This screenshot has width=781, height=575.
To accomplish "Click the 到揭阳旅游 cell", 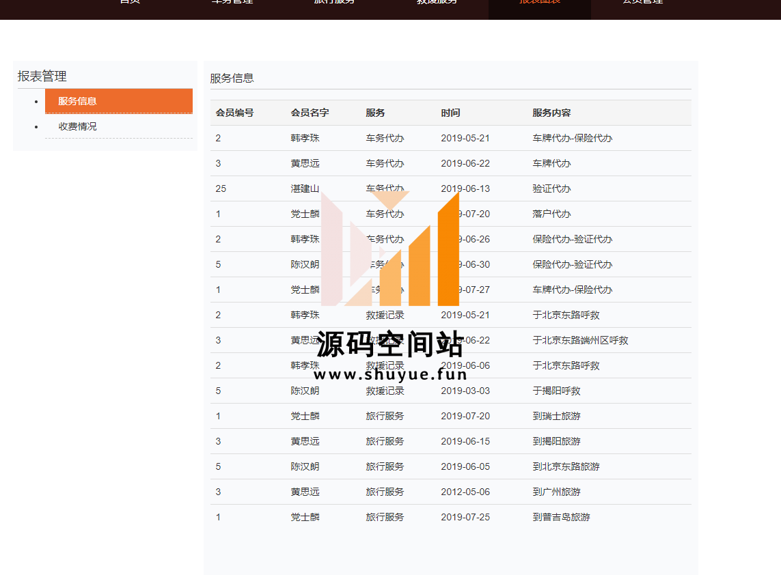I will (x=556, y=441).
